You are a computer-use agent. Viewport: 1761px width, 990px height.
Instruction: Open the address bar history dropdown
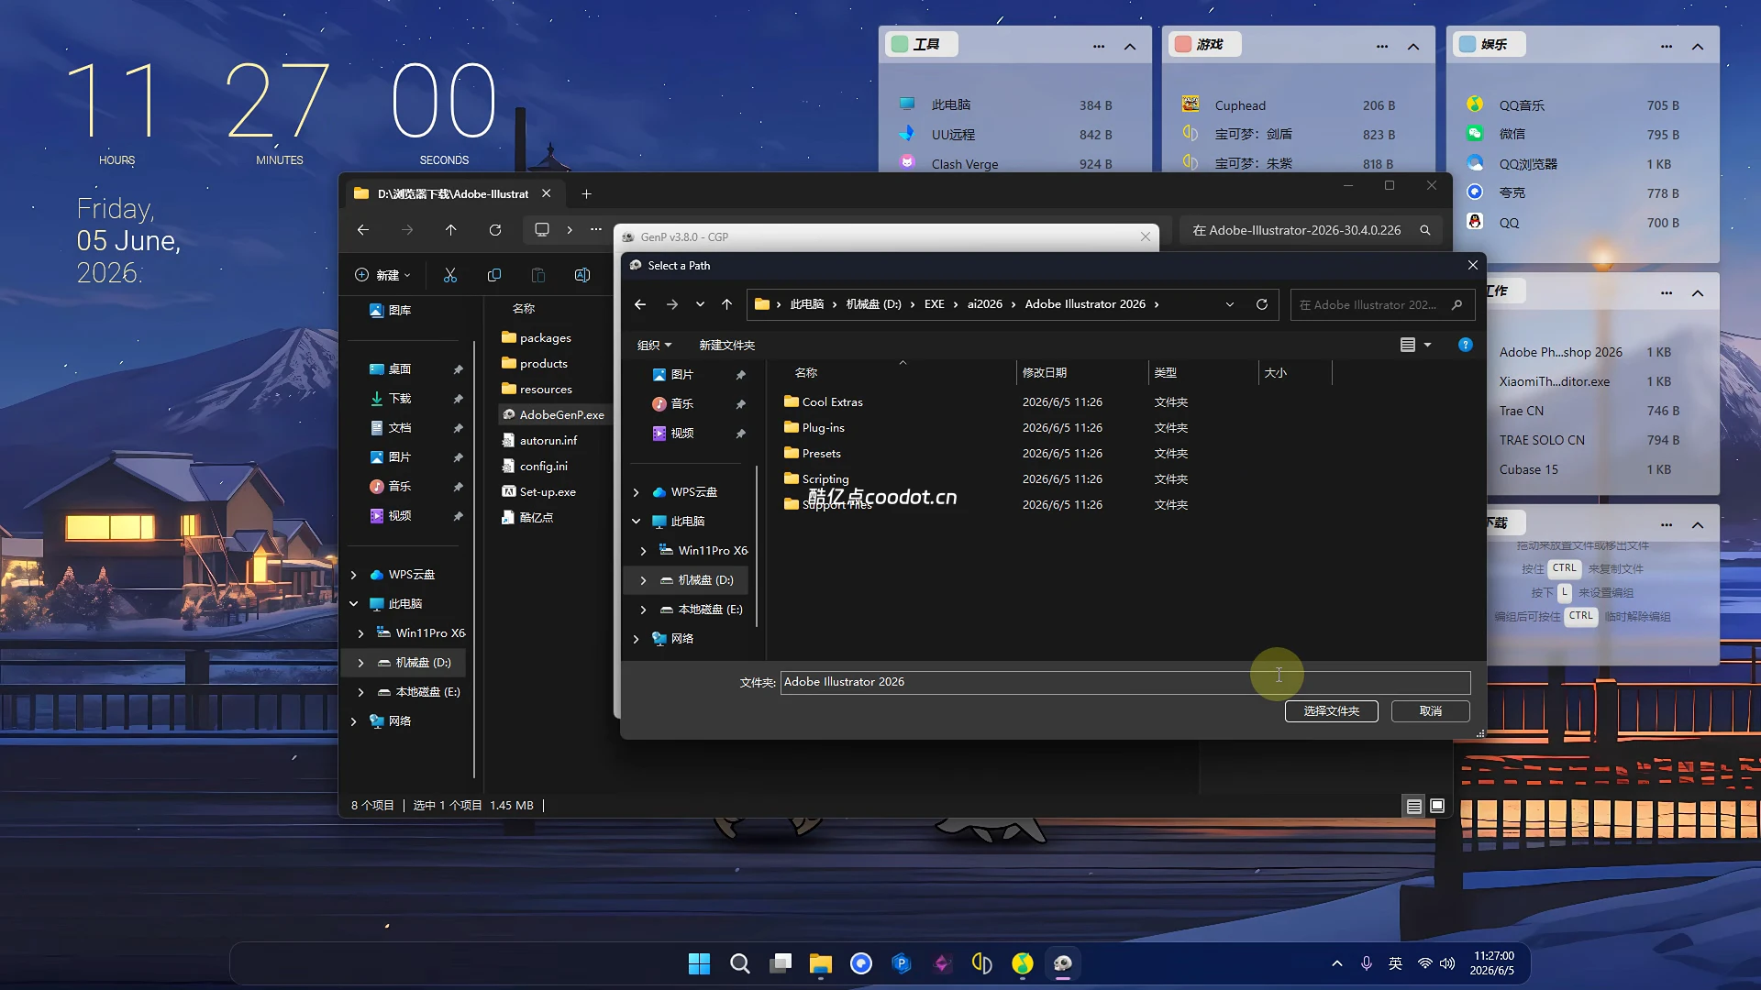pos(1230,304)
